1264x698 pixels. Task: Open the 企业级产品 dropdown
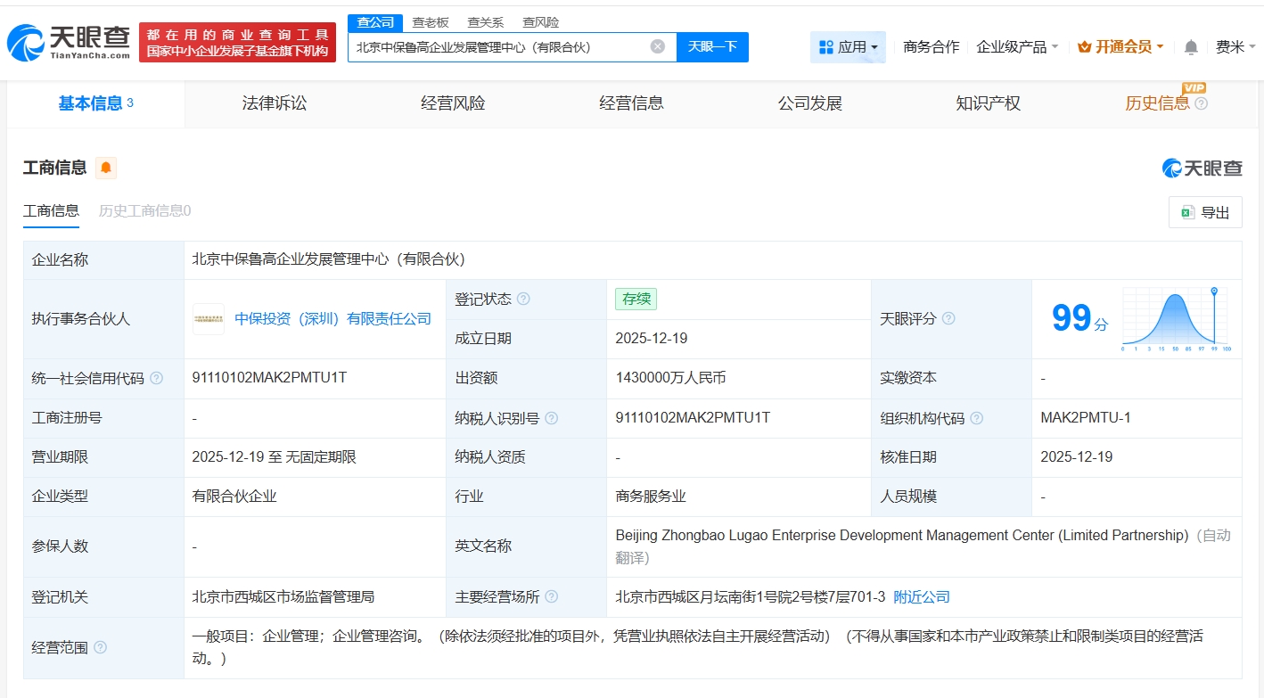click(1017, 47)
